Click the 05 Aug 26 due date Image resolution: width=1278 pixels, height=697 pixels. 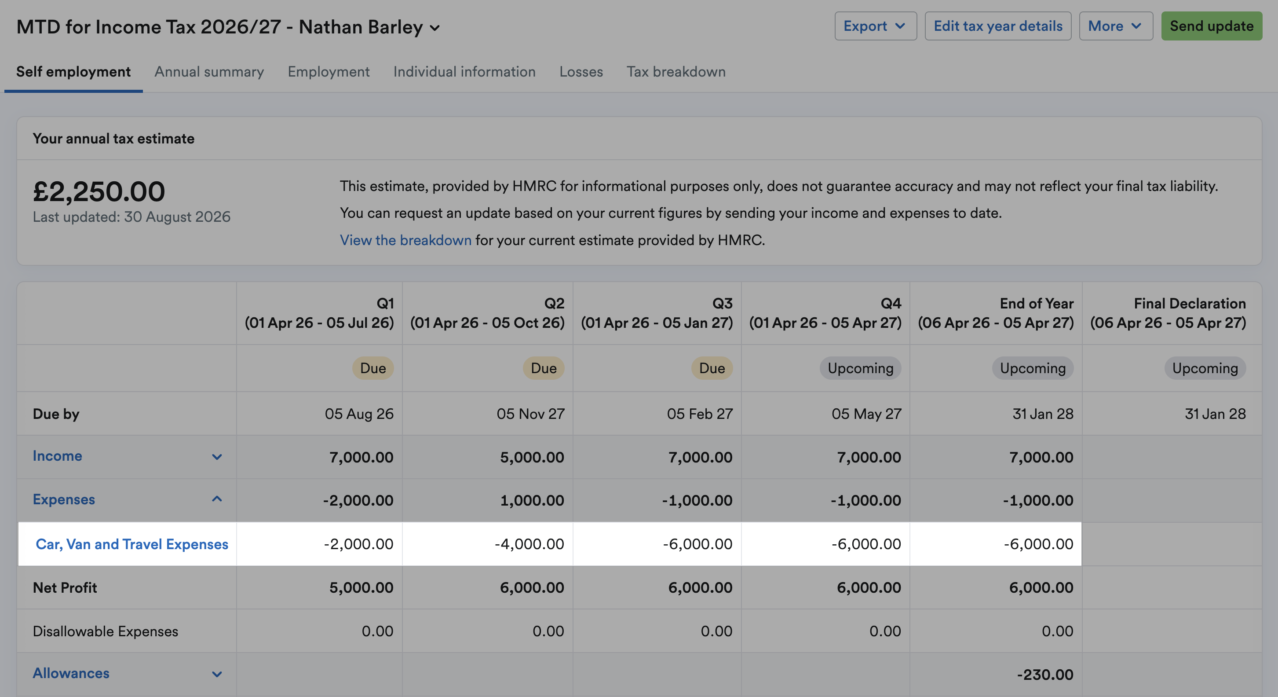(x=359, y=414)
